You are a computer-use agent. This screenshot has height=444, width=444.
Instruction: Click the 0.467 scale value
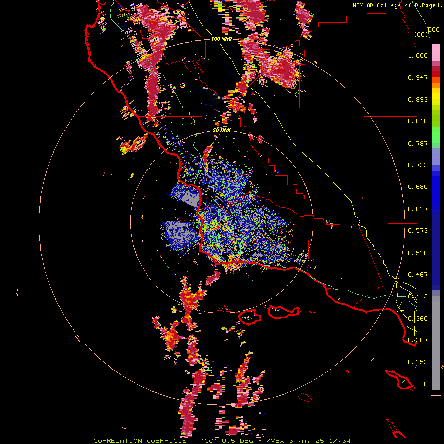coord(418,275)
